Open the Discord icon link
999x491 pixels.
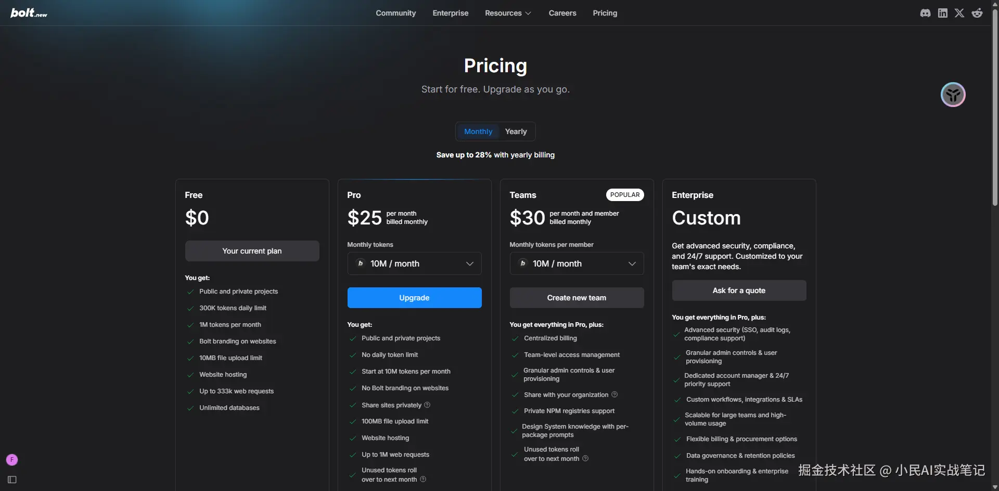click(x=925, y=13)
